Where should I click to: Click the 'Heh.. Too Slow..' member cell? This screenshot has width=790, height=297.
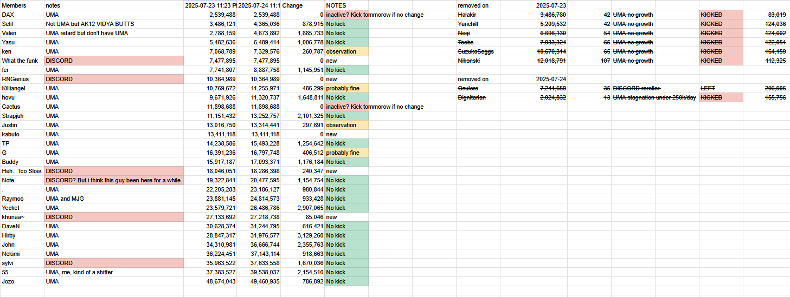pyautogui.click(x=22, y=171)
